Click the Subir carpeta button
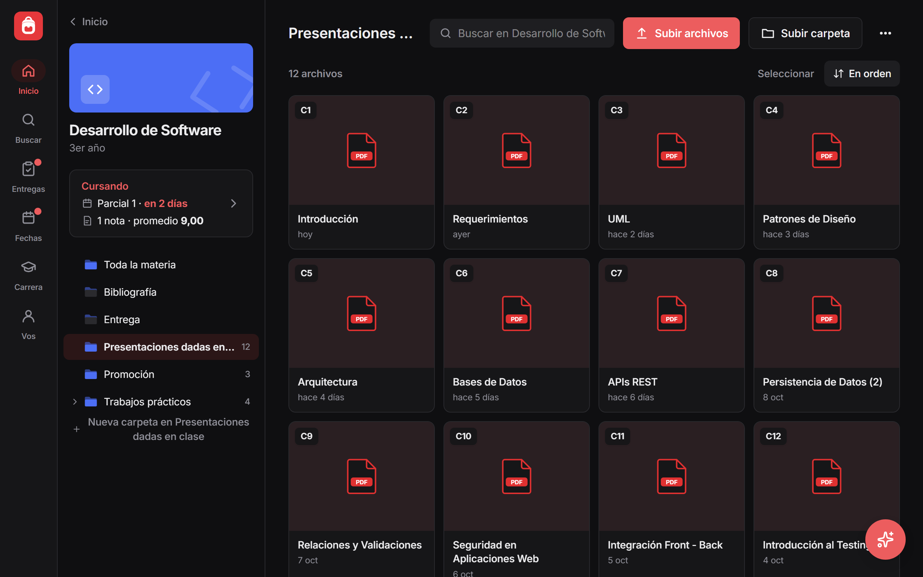 (805, 33)
